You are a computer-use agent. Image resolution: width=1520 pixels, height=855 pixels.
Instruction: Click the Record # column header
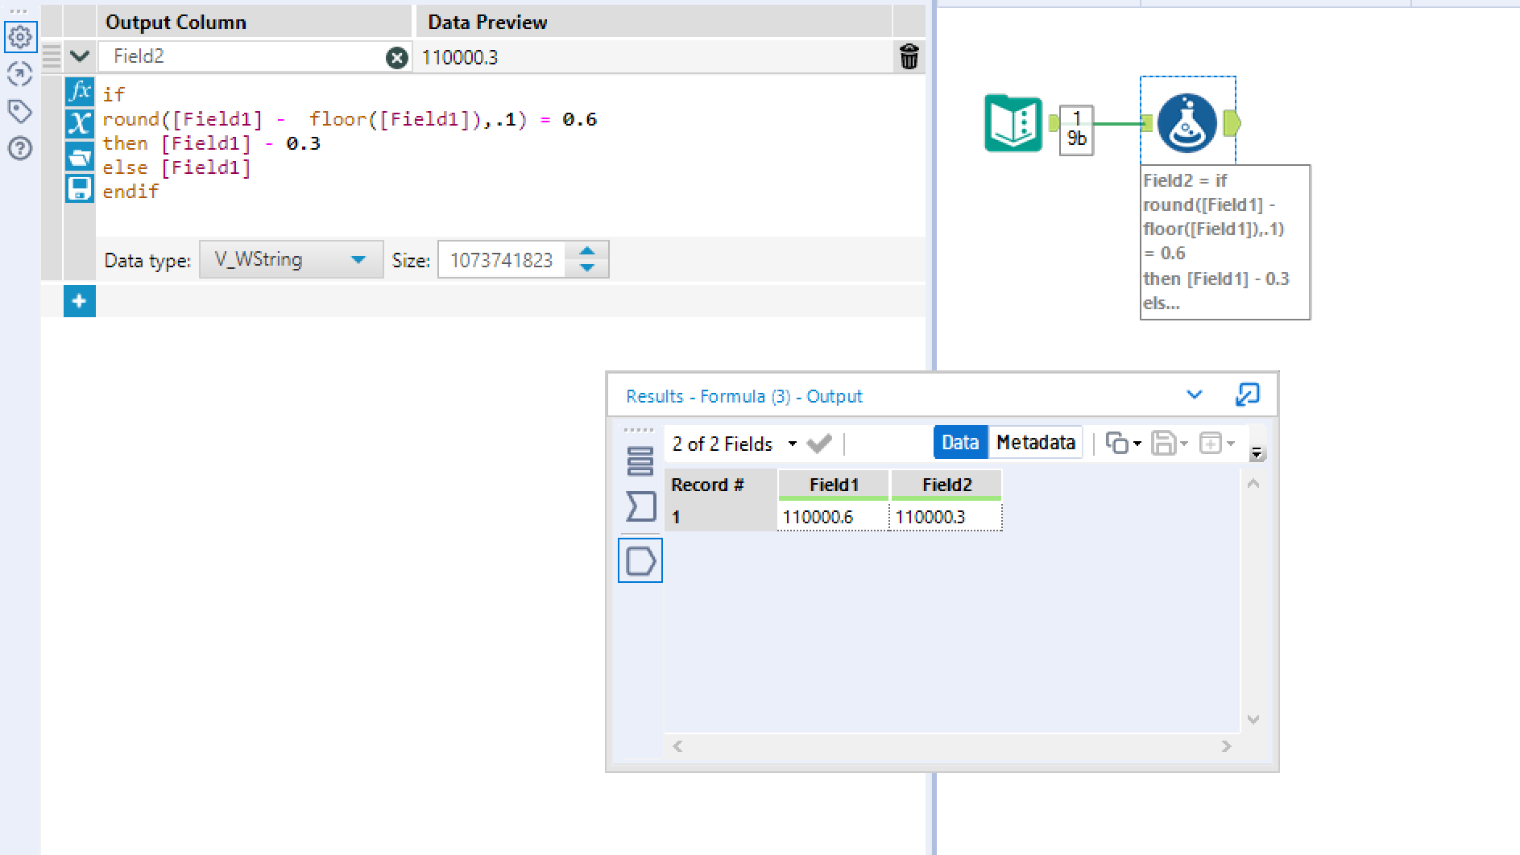tap(721, 485)
